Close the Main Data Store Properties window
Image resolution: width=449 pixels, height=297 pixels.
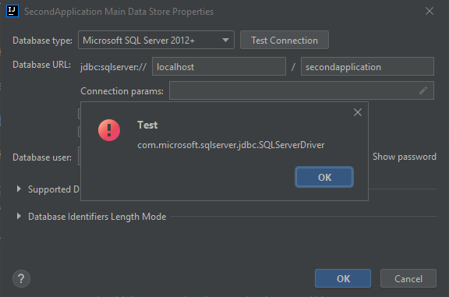430,11
